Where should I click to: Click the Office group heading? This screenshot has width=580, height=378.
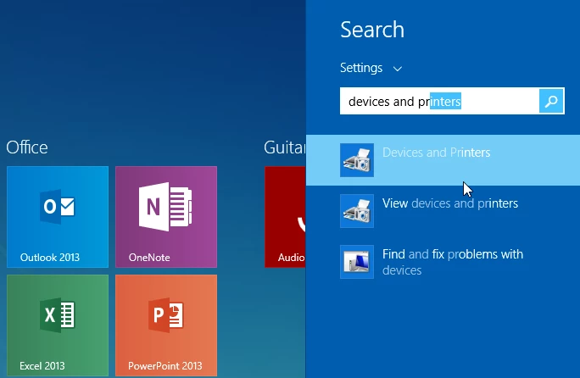click(27, 147)
